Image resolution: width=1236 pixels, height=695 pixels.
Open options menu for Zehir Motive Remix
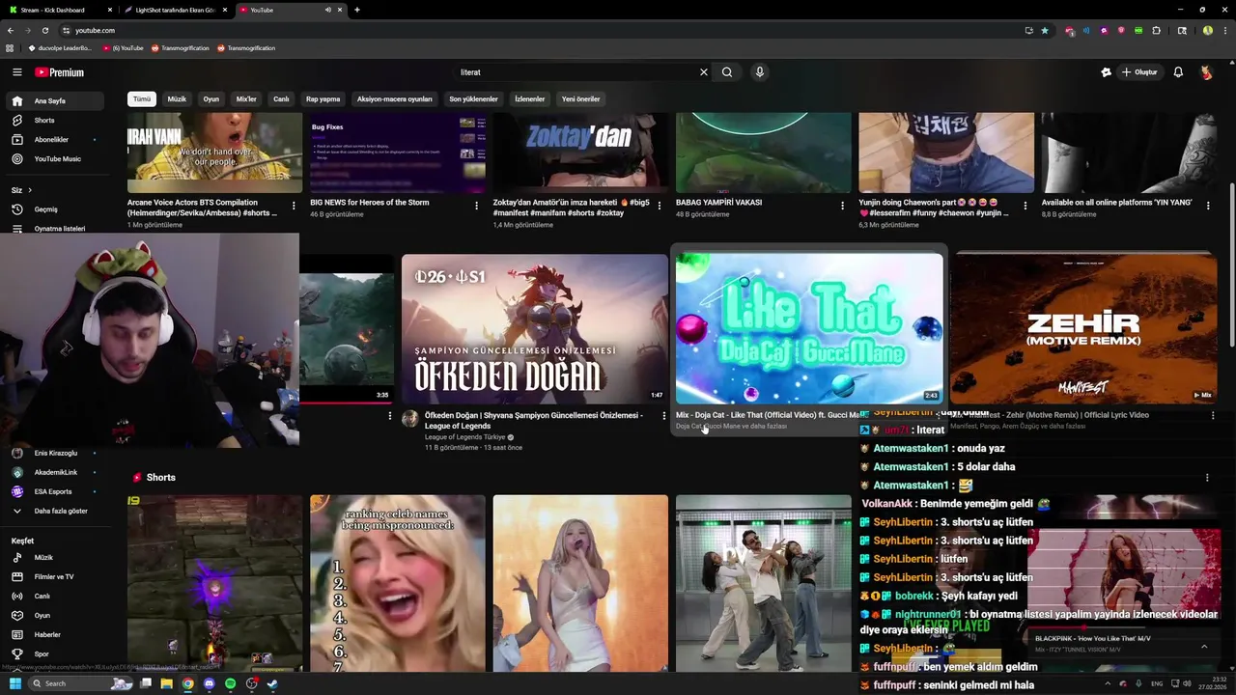pyautogui.click(x=1213, y=416)
